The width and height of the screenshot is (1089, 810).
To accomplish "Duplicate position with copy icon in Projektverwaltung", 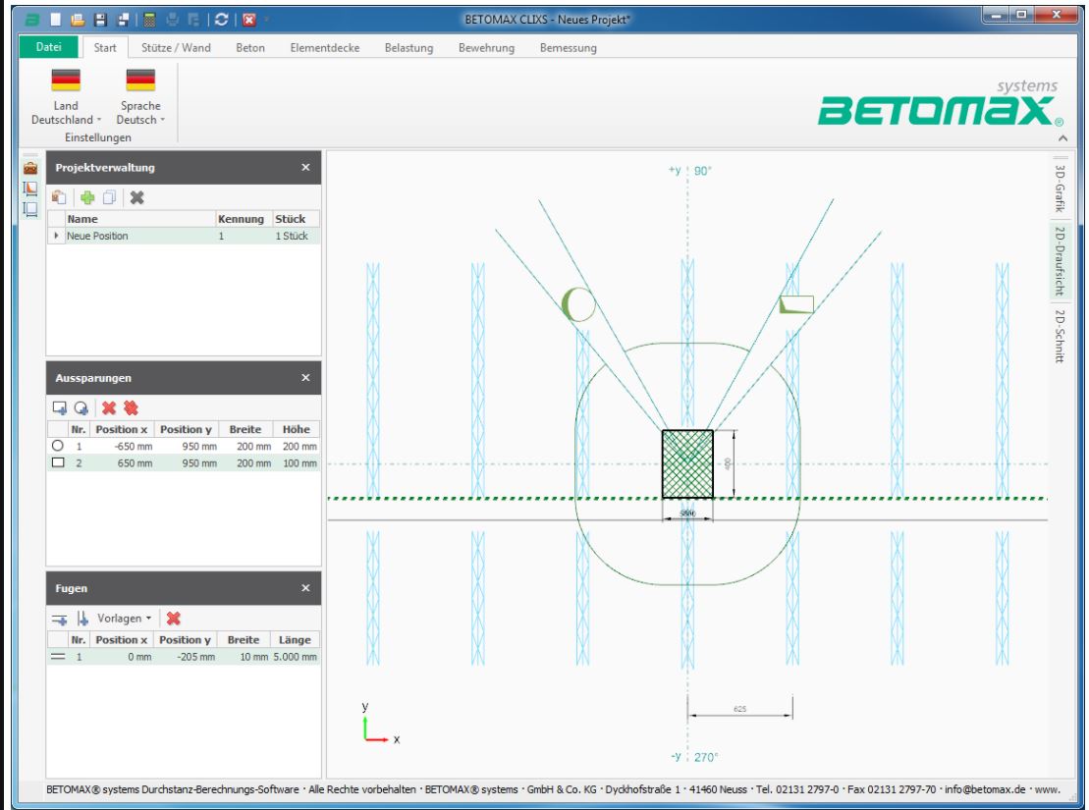I will pyautogui.click(x=109, y=197).
